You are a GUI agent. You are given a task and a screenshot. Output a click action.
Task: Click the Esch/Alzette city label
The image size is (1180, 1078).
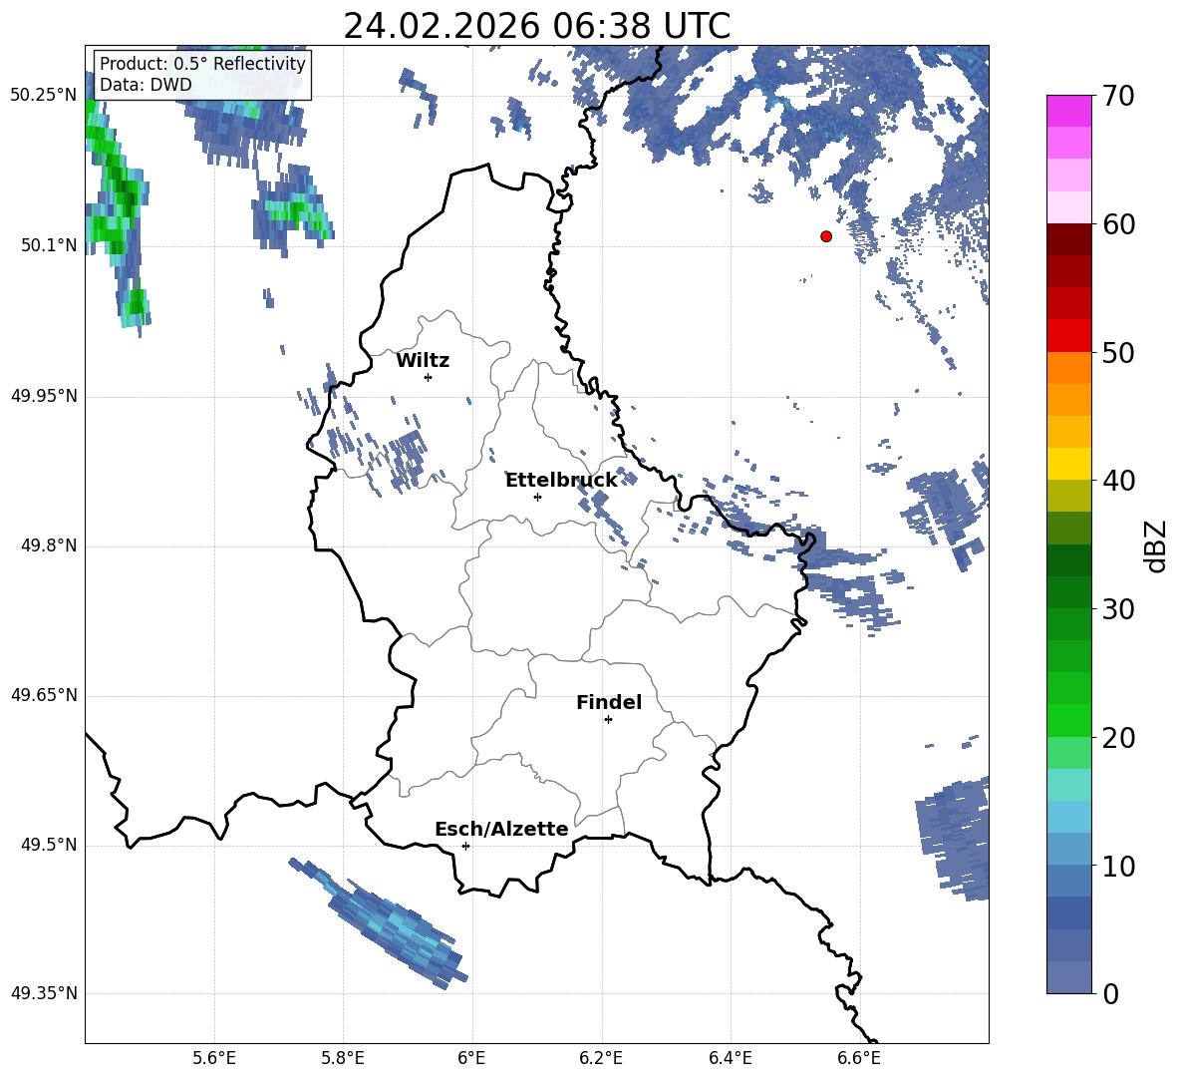tap(502, 829)
